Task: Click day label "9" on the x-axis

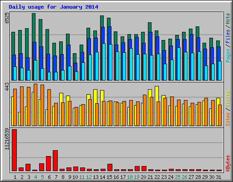Action: pyautogui.click(x=70, y=177)
